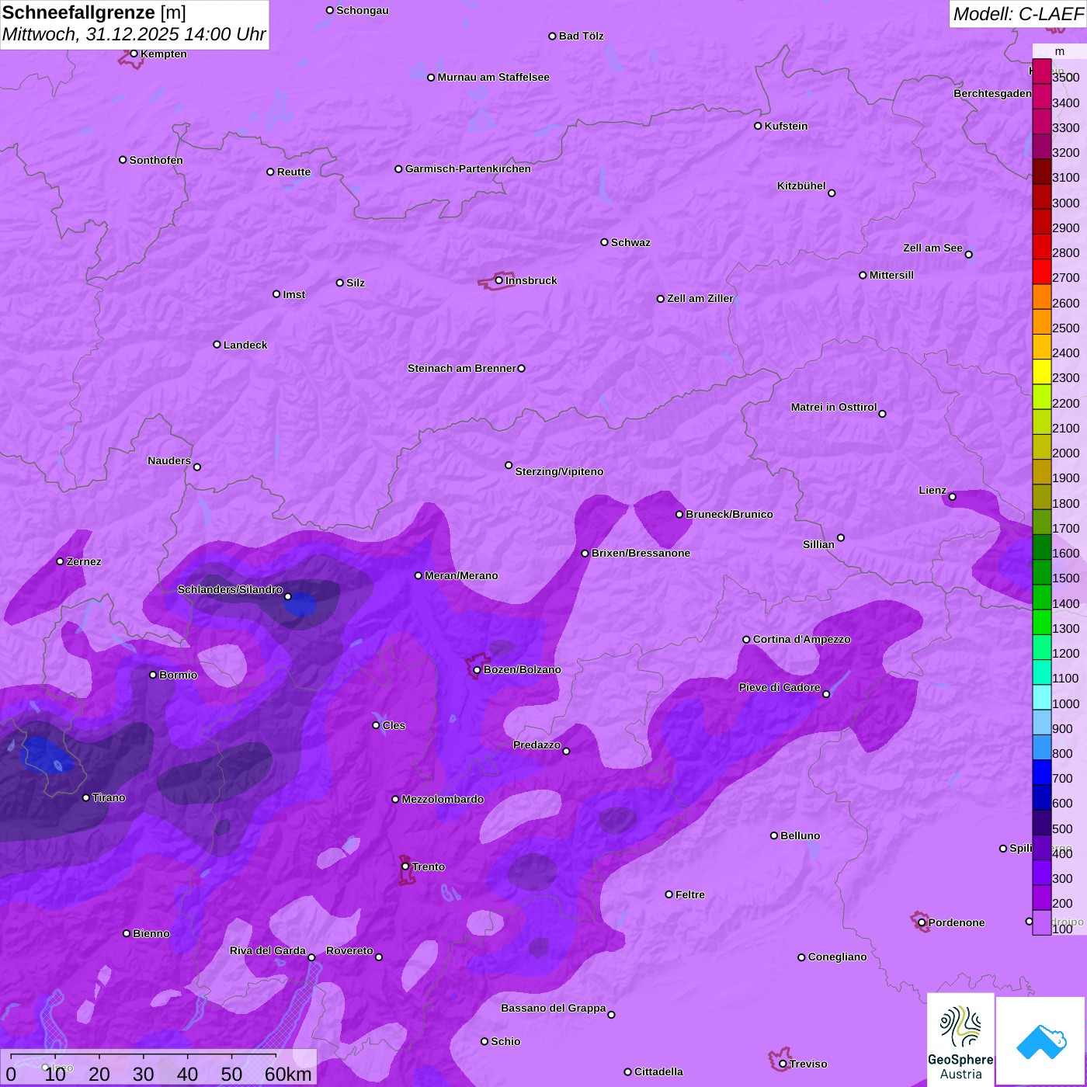Click the Matrei in Osttirol marker dot

click(883, 413)
